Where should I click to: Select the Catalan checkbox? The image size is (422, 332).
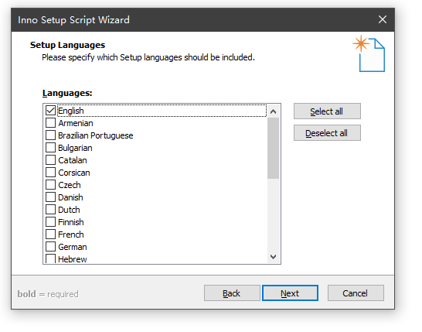(50, 159)
